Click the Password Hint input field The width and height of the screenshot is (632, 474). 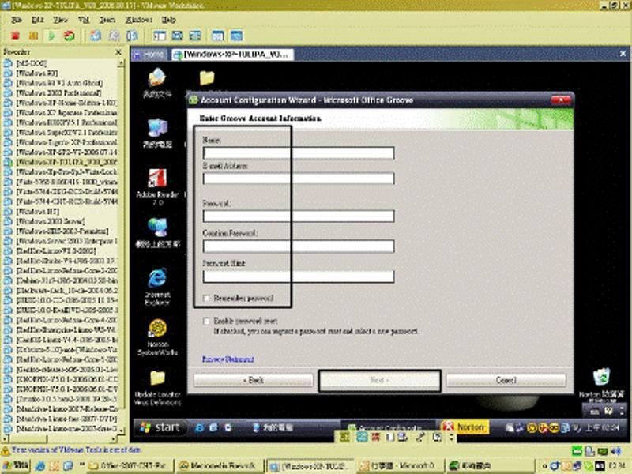(299, 276)
